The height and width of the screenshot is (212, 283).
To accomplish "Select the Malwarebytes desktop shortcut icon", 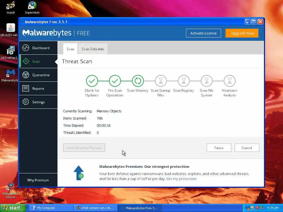I will coord(11,73).
